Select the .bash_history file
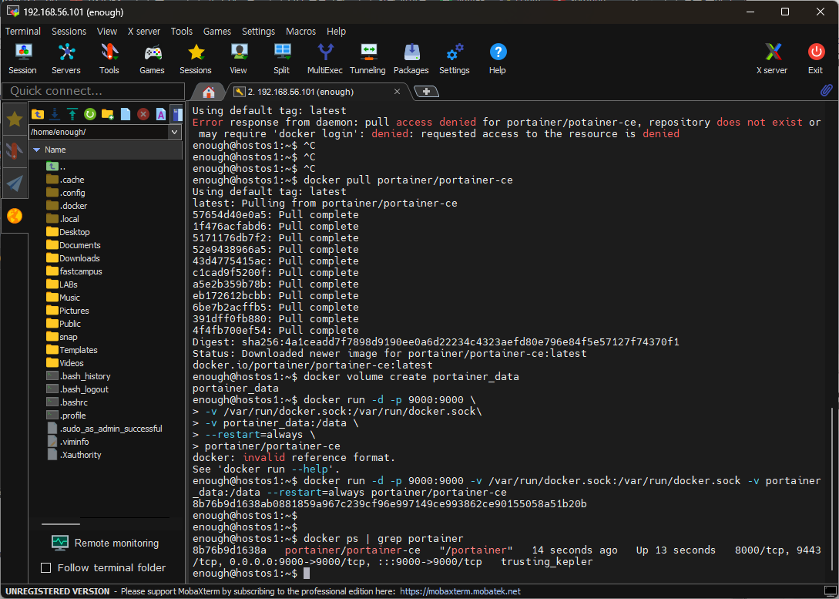The image size is (839, 599). [x=78, y=376]
